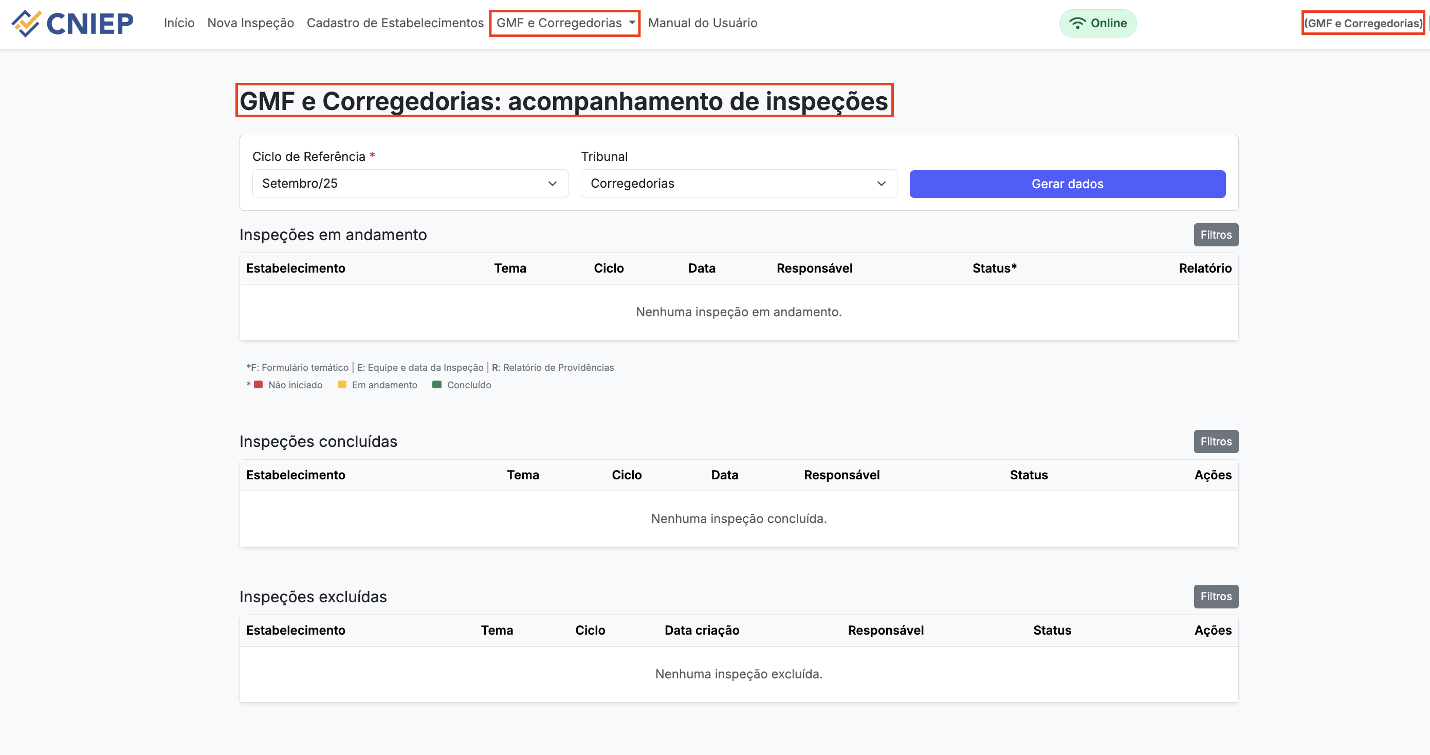Image resolution: width=1430 pixels, height=755 pixels.
Task: Open Filtros for Inspeções excluídas
Action: (x=1215, y=596)
